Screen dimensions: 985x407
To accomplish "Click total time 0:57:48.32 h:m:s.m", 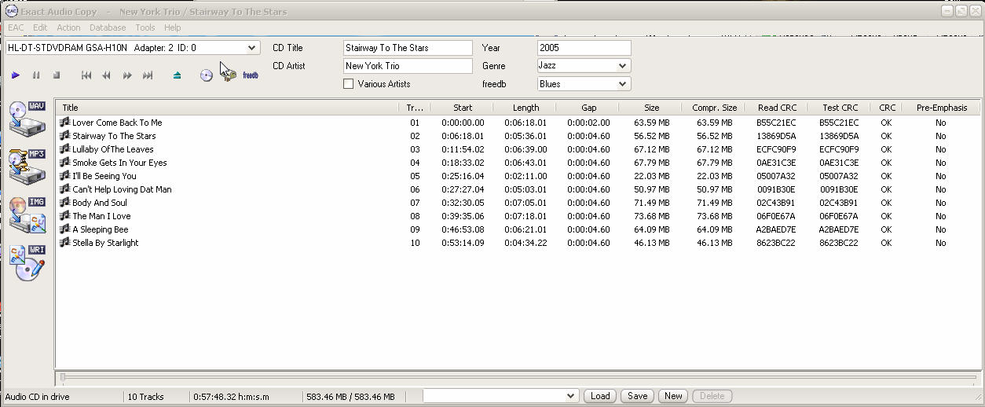I will pos(232,397).
